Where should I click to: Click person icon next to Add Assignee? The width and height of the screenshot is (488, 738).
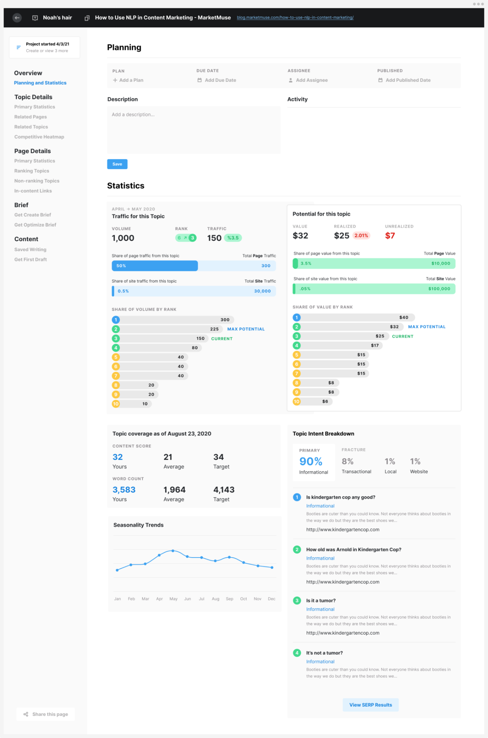click(291, 80)
